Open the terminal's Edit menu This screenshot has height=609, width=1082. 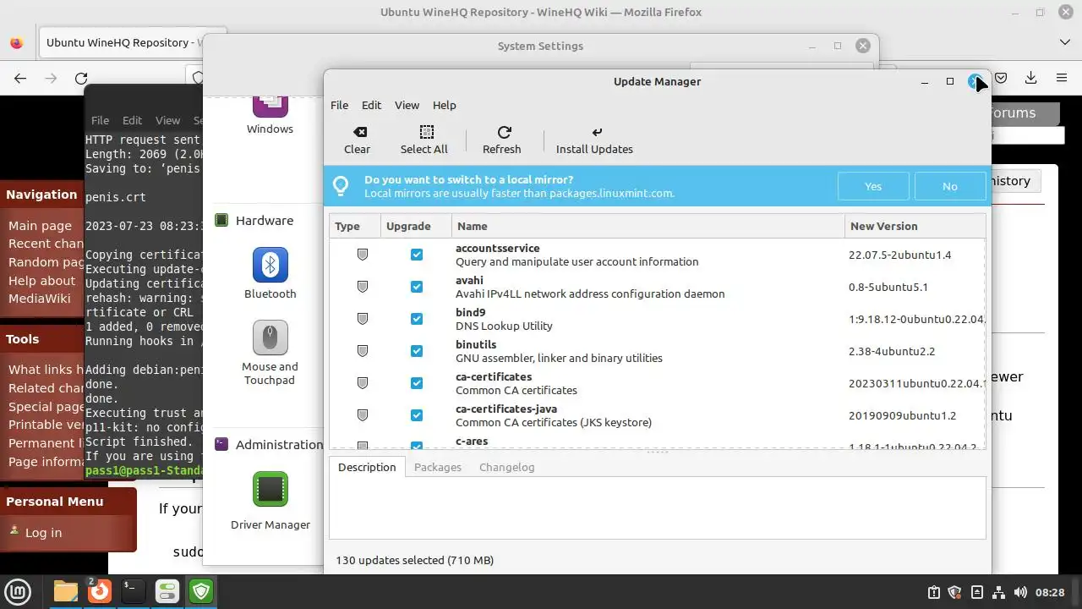(132, 120)
